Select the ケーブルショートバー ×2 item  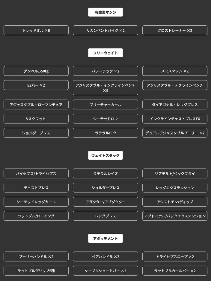pyautogui.click(x=106, y=271)
